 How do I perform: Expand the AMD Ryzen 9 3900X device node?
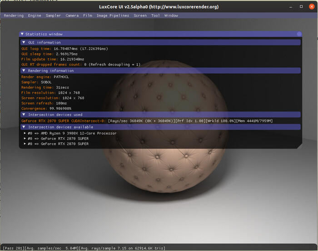25,133
